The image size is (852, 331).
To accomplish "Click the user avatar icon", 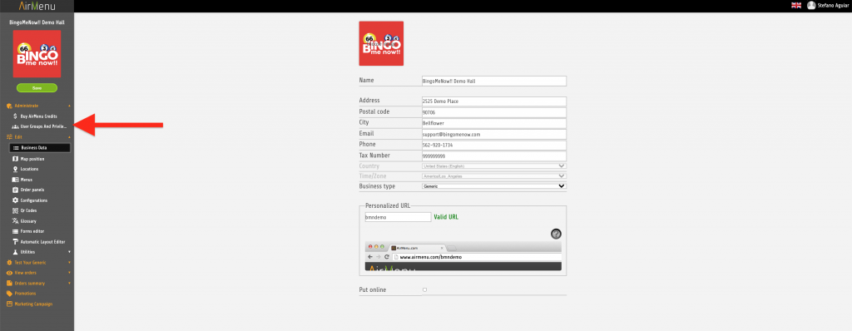I will point(811,6).
